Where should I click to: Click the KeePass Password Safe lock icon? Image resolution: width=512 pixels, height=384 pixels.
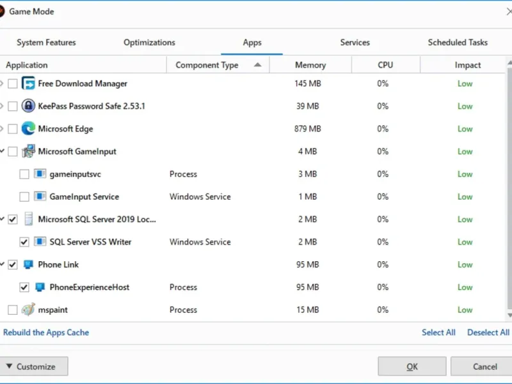[x=28, y=106]
